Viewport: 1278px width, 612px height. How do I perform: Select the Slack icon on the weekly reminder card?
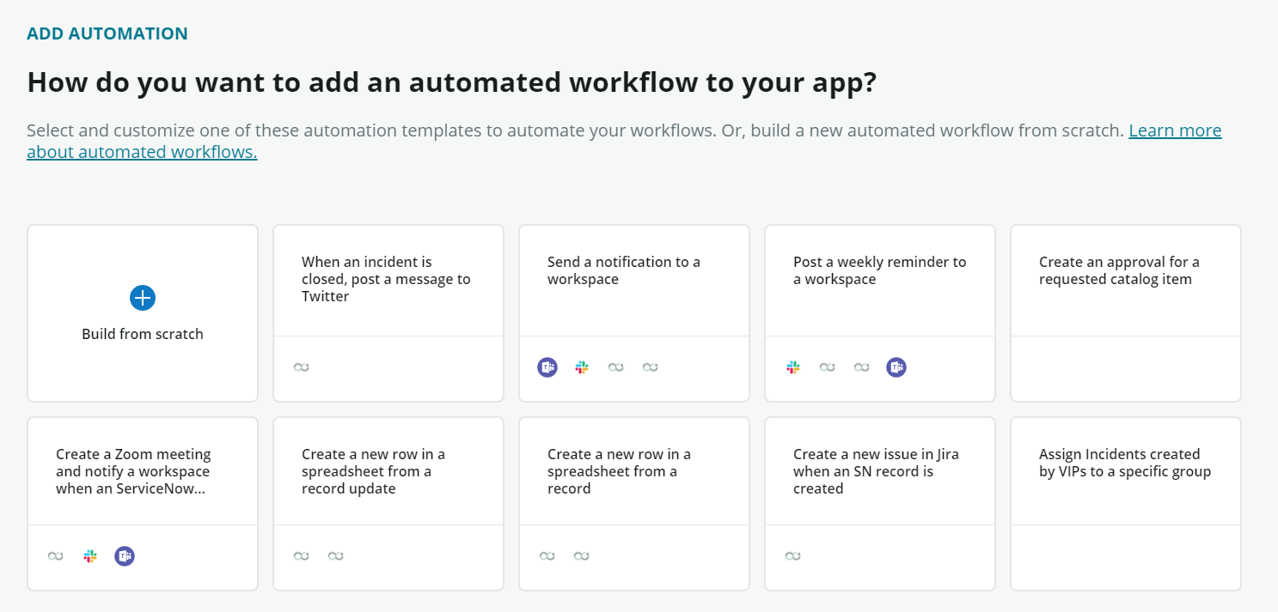point(792,367)
